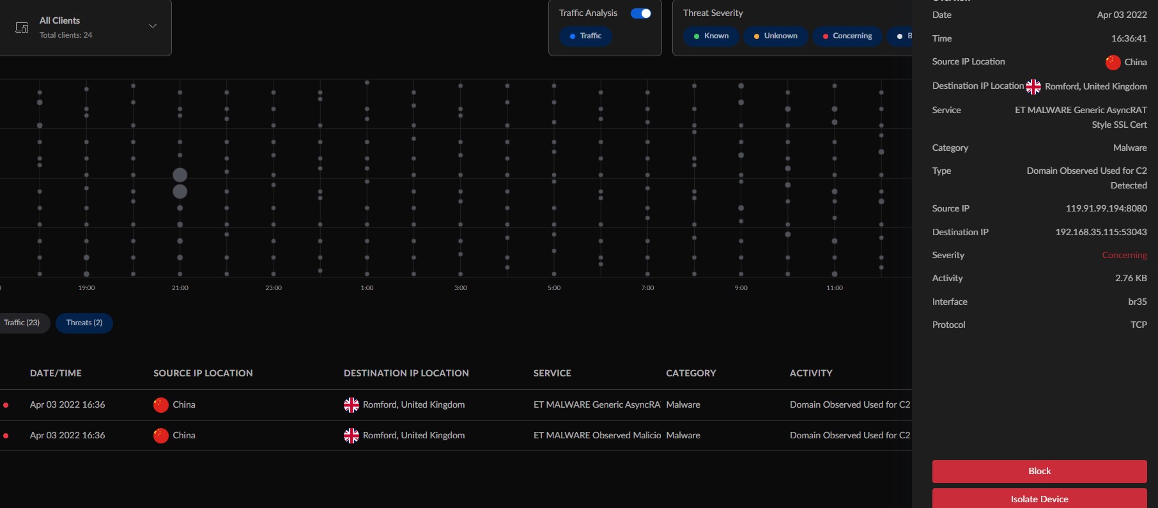This screenshot has width=1158, height=508.
Task: Click the China flag in second table row
Action: [x=161, y=436]
